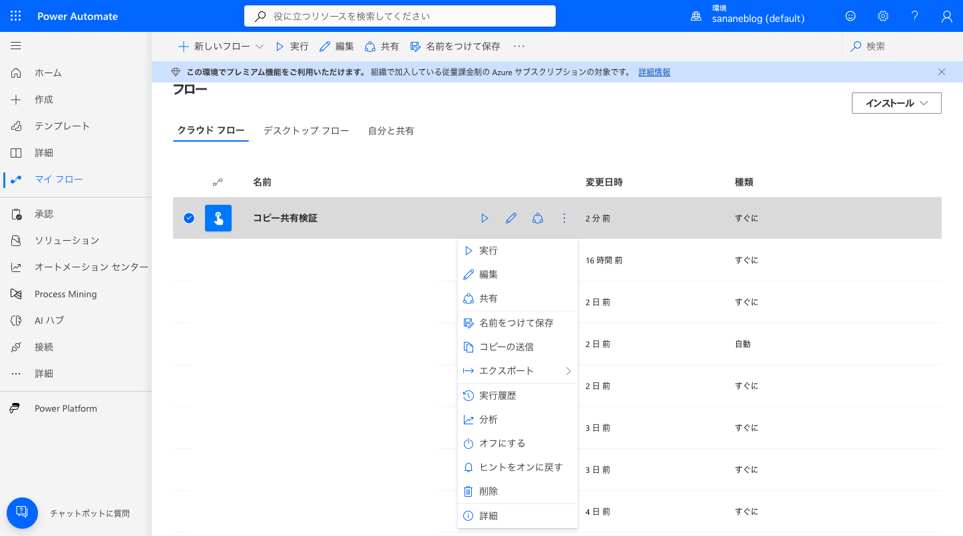Choose 分析 from the context menu

tap(518, 420)
